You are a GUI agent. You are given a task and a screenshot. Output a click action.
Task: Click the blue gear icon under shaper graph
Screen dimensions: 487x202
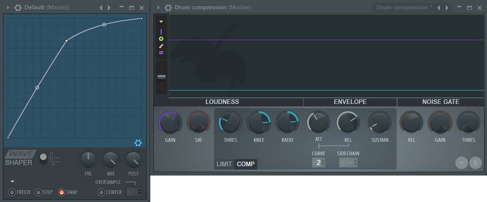(x=138, y=143)
